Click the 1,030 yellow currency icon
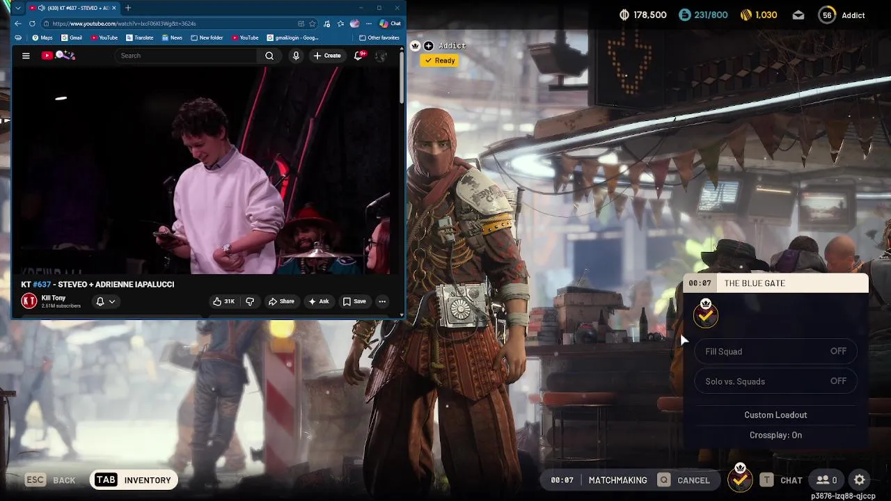This screenshot has height=501, width=891. [745, 15]
